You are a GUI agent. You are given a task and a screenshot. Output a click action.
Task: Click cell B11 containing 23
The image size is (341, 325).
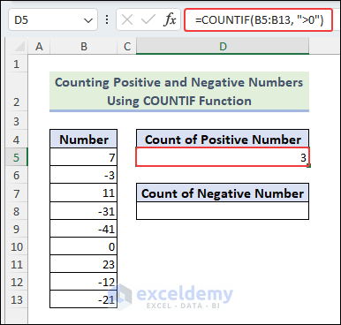click(x=84, y=264)
